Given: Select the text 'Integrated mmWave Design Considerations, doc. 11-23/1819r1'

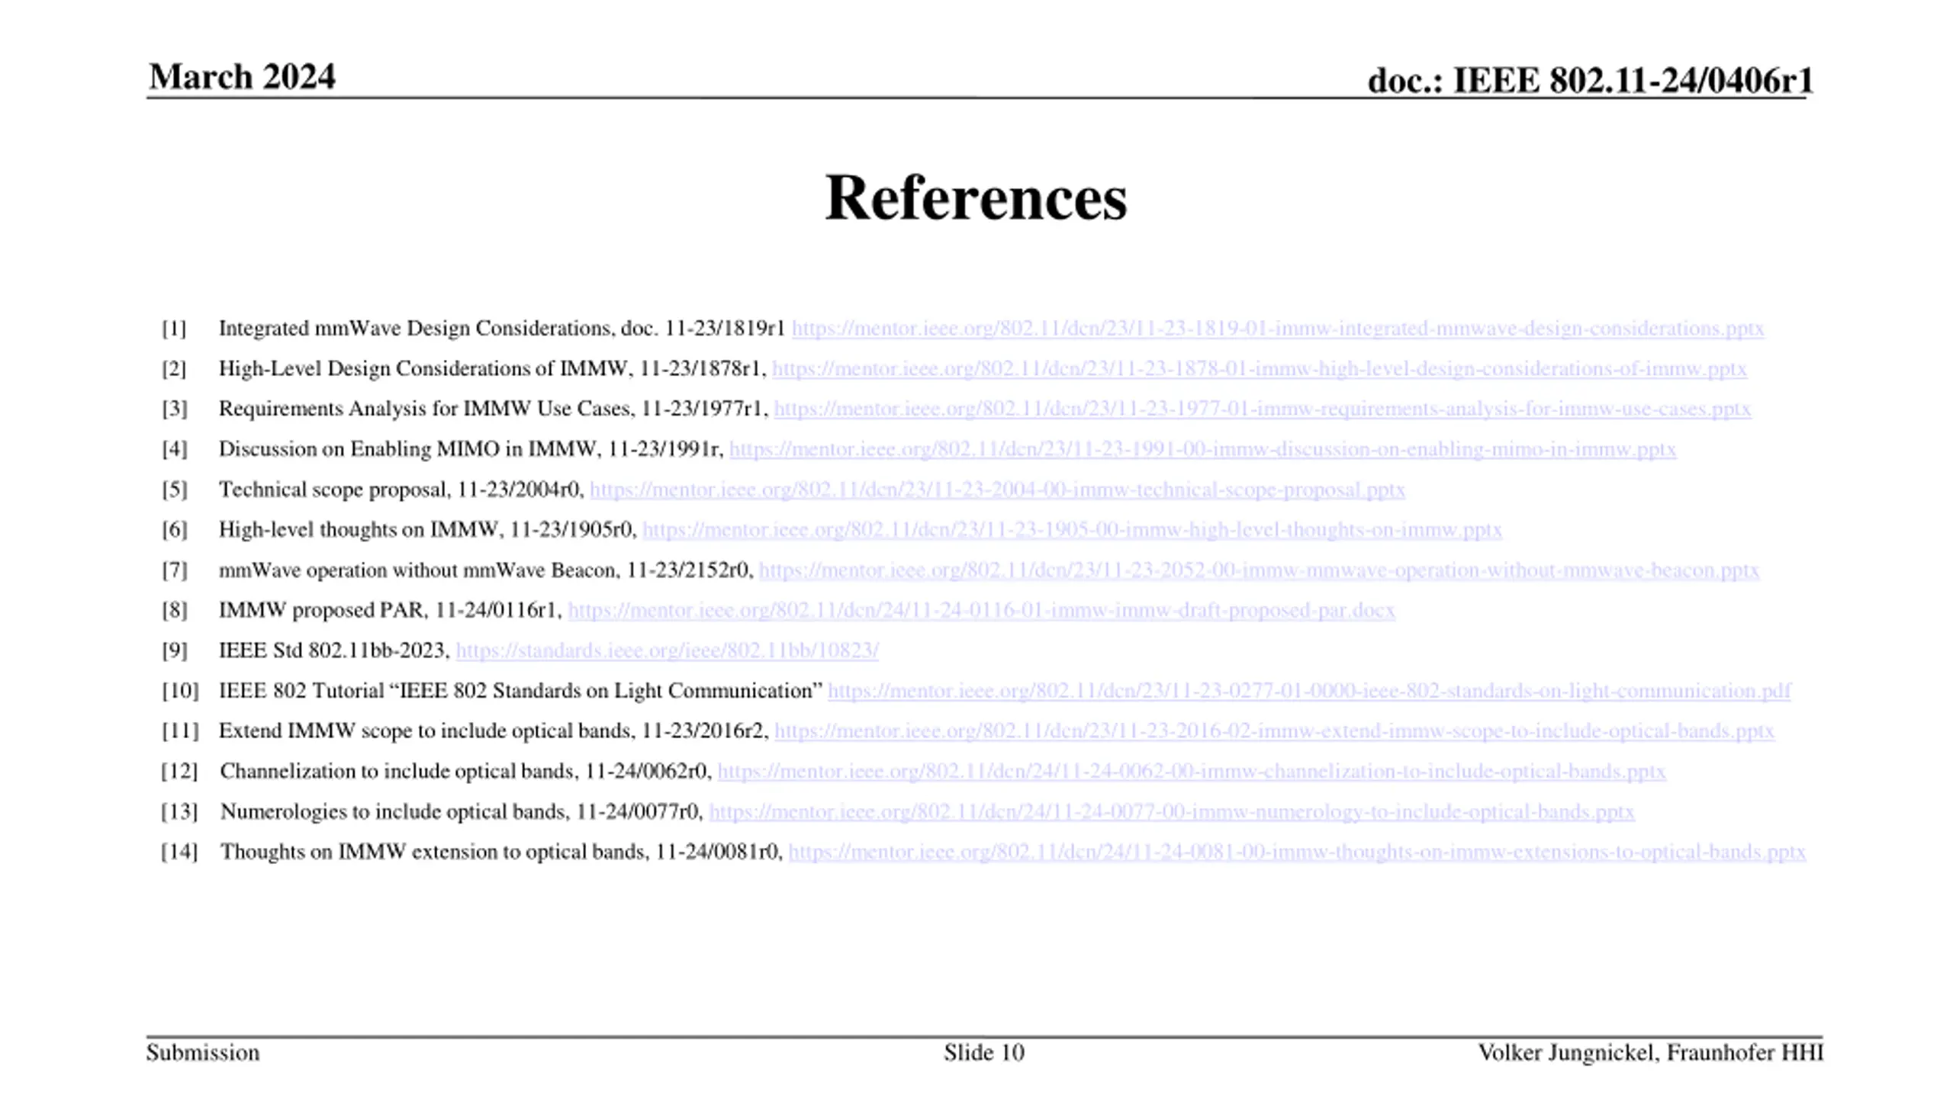Looking at the screenshot, I should click(502, 329).
